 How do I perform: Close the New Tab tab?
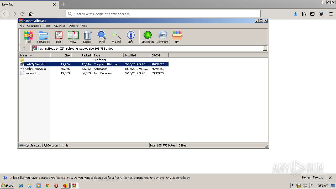pos(54,4)
